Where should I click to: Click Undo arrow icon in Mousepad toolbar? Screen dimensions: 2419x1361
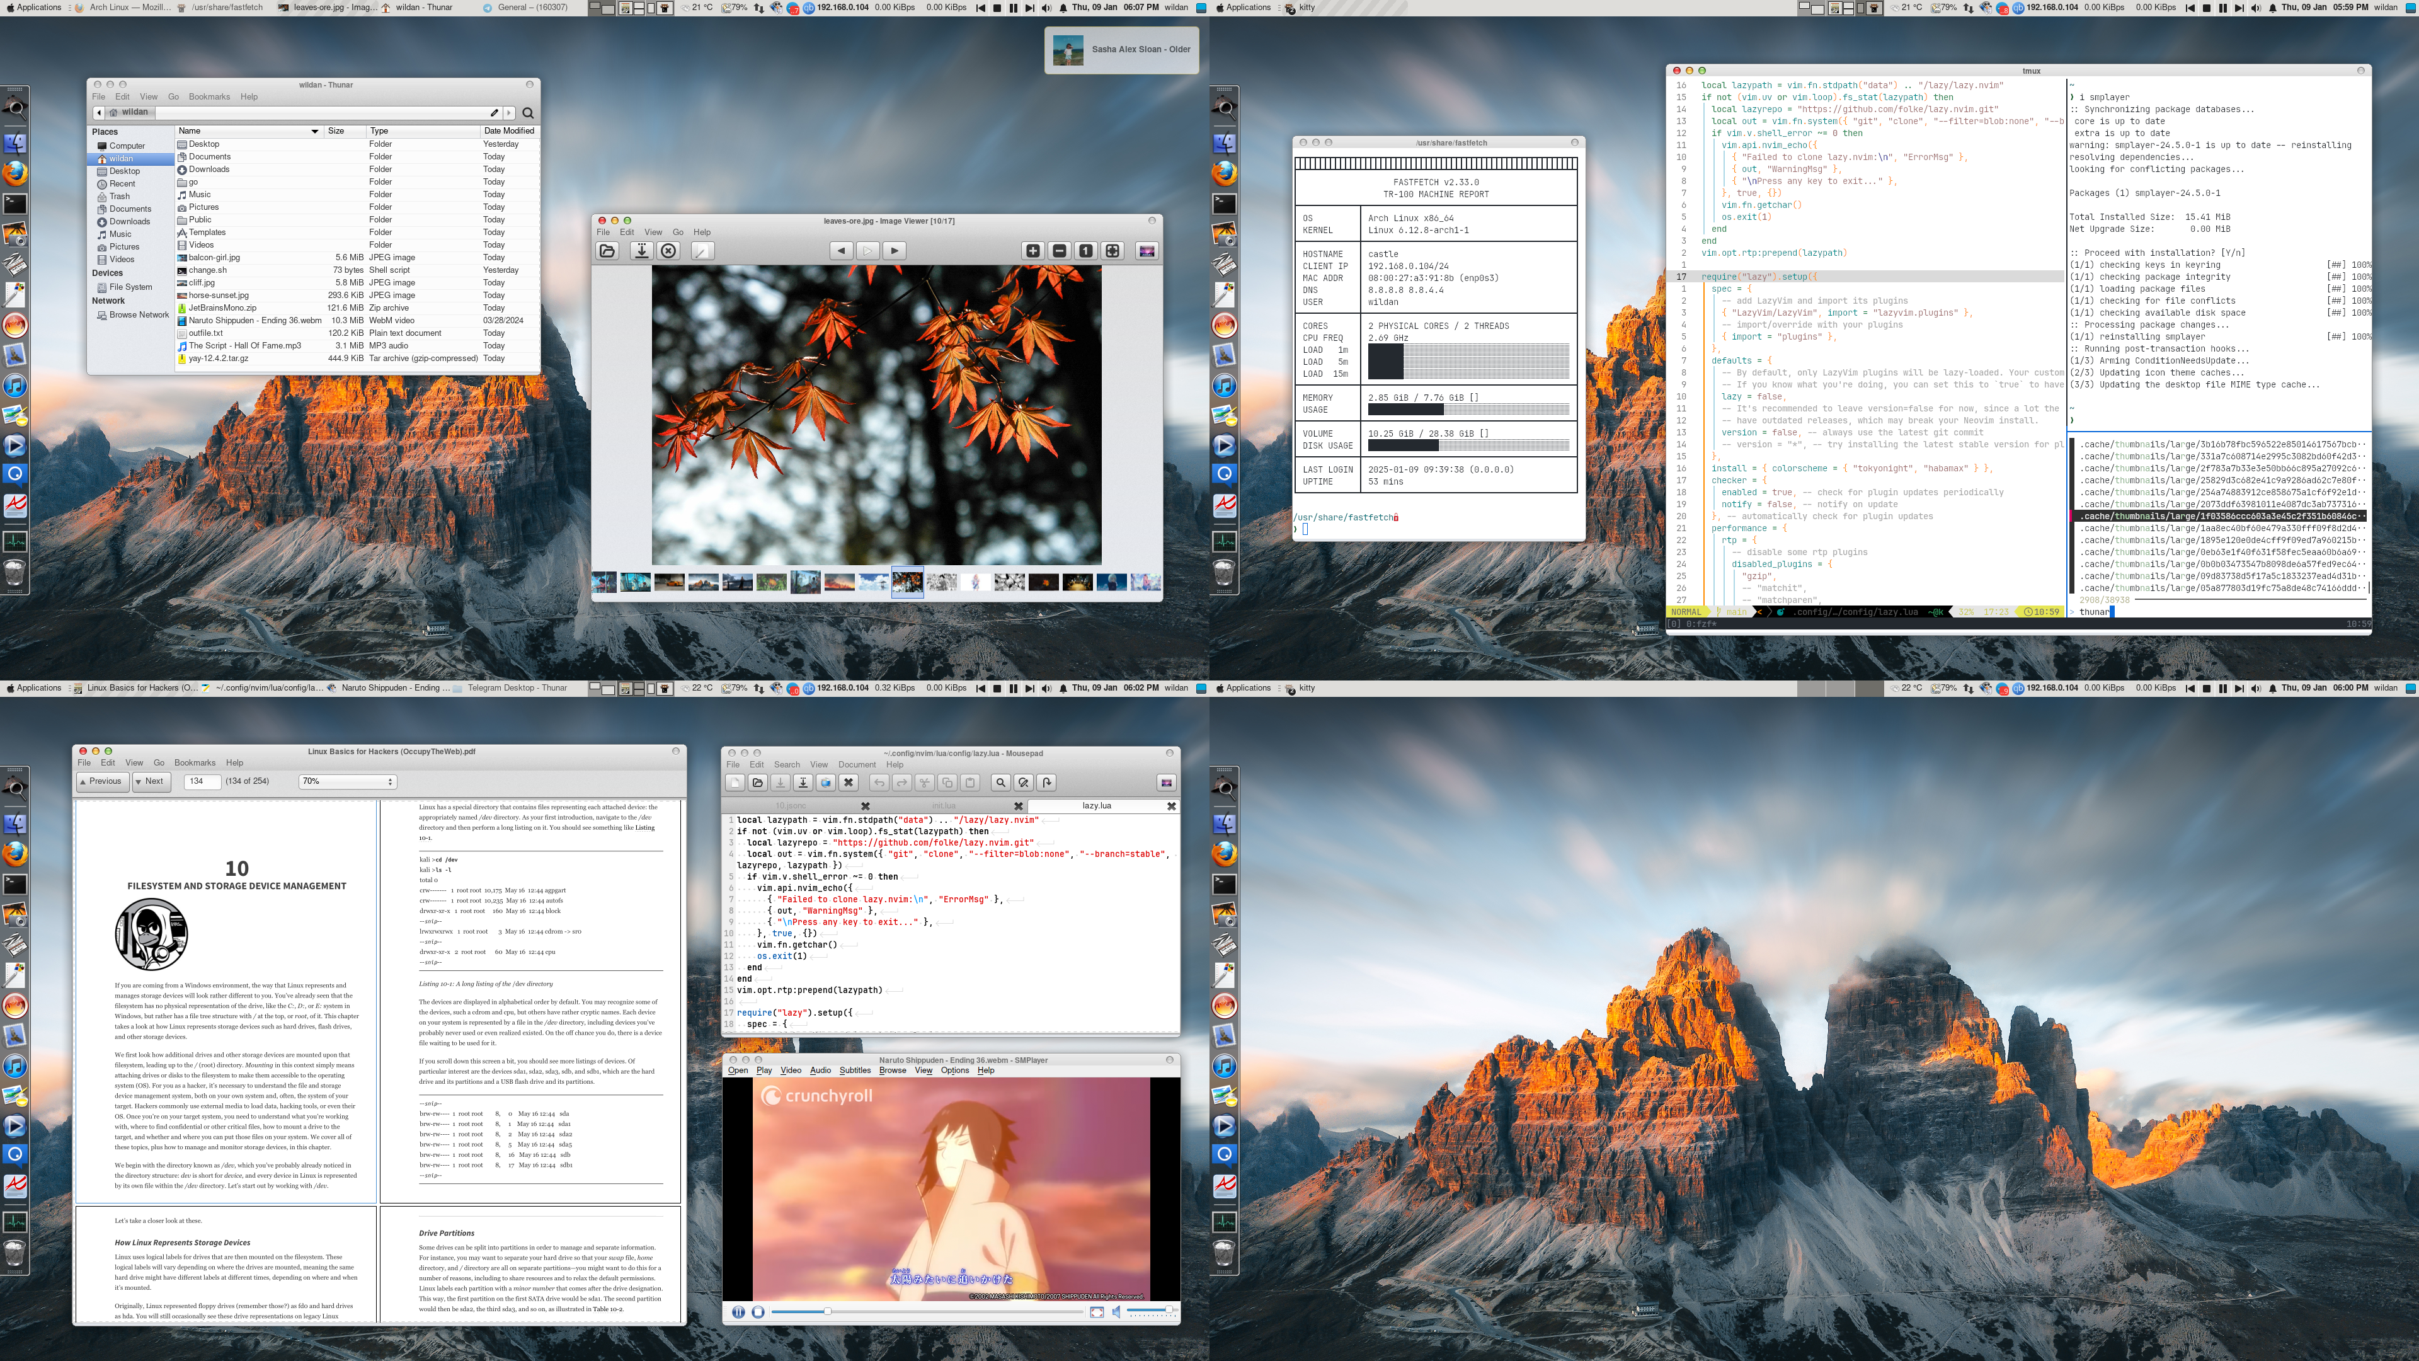click(879, 783)
